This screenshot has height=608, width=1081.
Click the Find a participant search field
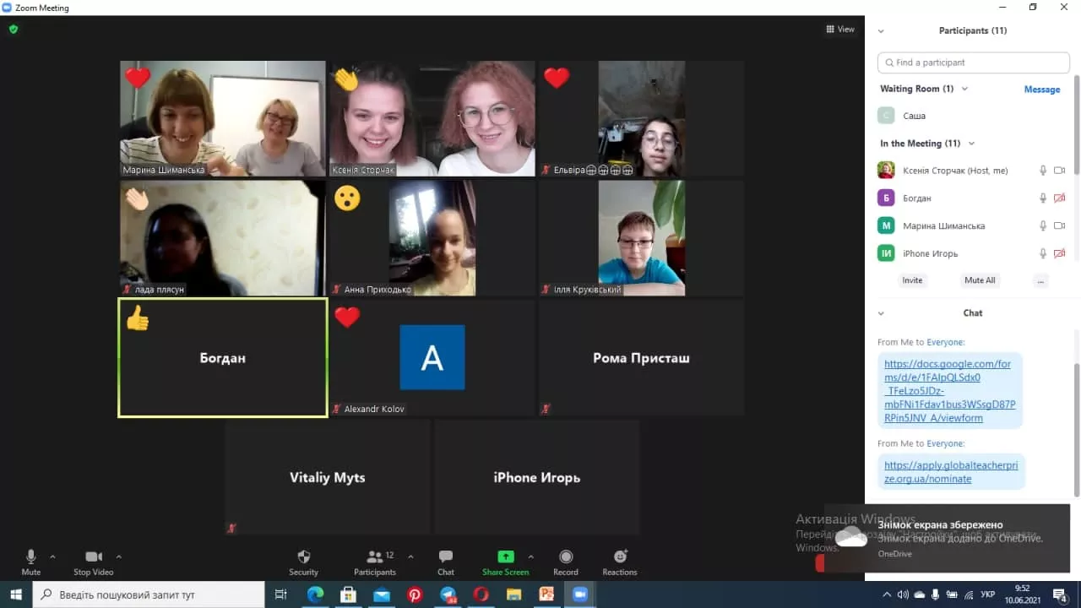973,62
